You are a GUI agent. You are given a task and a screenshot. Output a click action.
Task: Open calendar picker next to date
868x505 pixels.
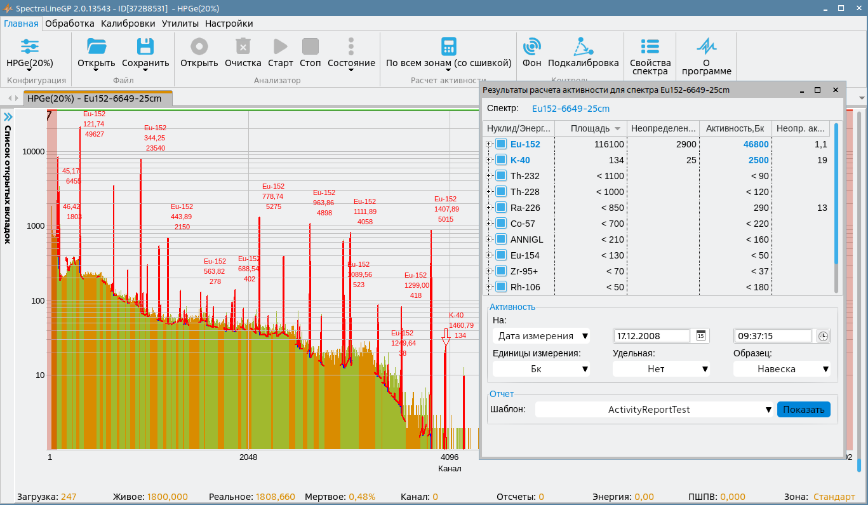click(701, 336)
